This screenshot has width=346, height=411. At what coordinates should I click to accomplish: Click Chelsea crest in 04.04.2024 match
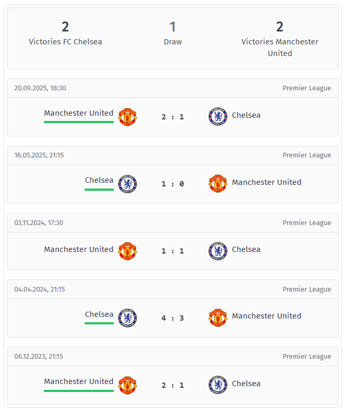127,317
